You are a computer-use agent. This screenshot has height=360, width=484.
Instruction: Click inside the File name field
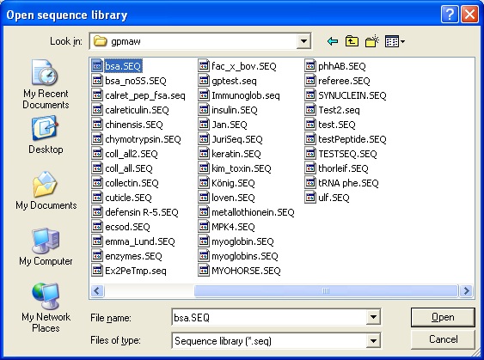269,317
